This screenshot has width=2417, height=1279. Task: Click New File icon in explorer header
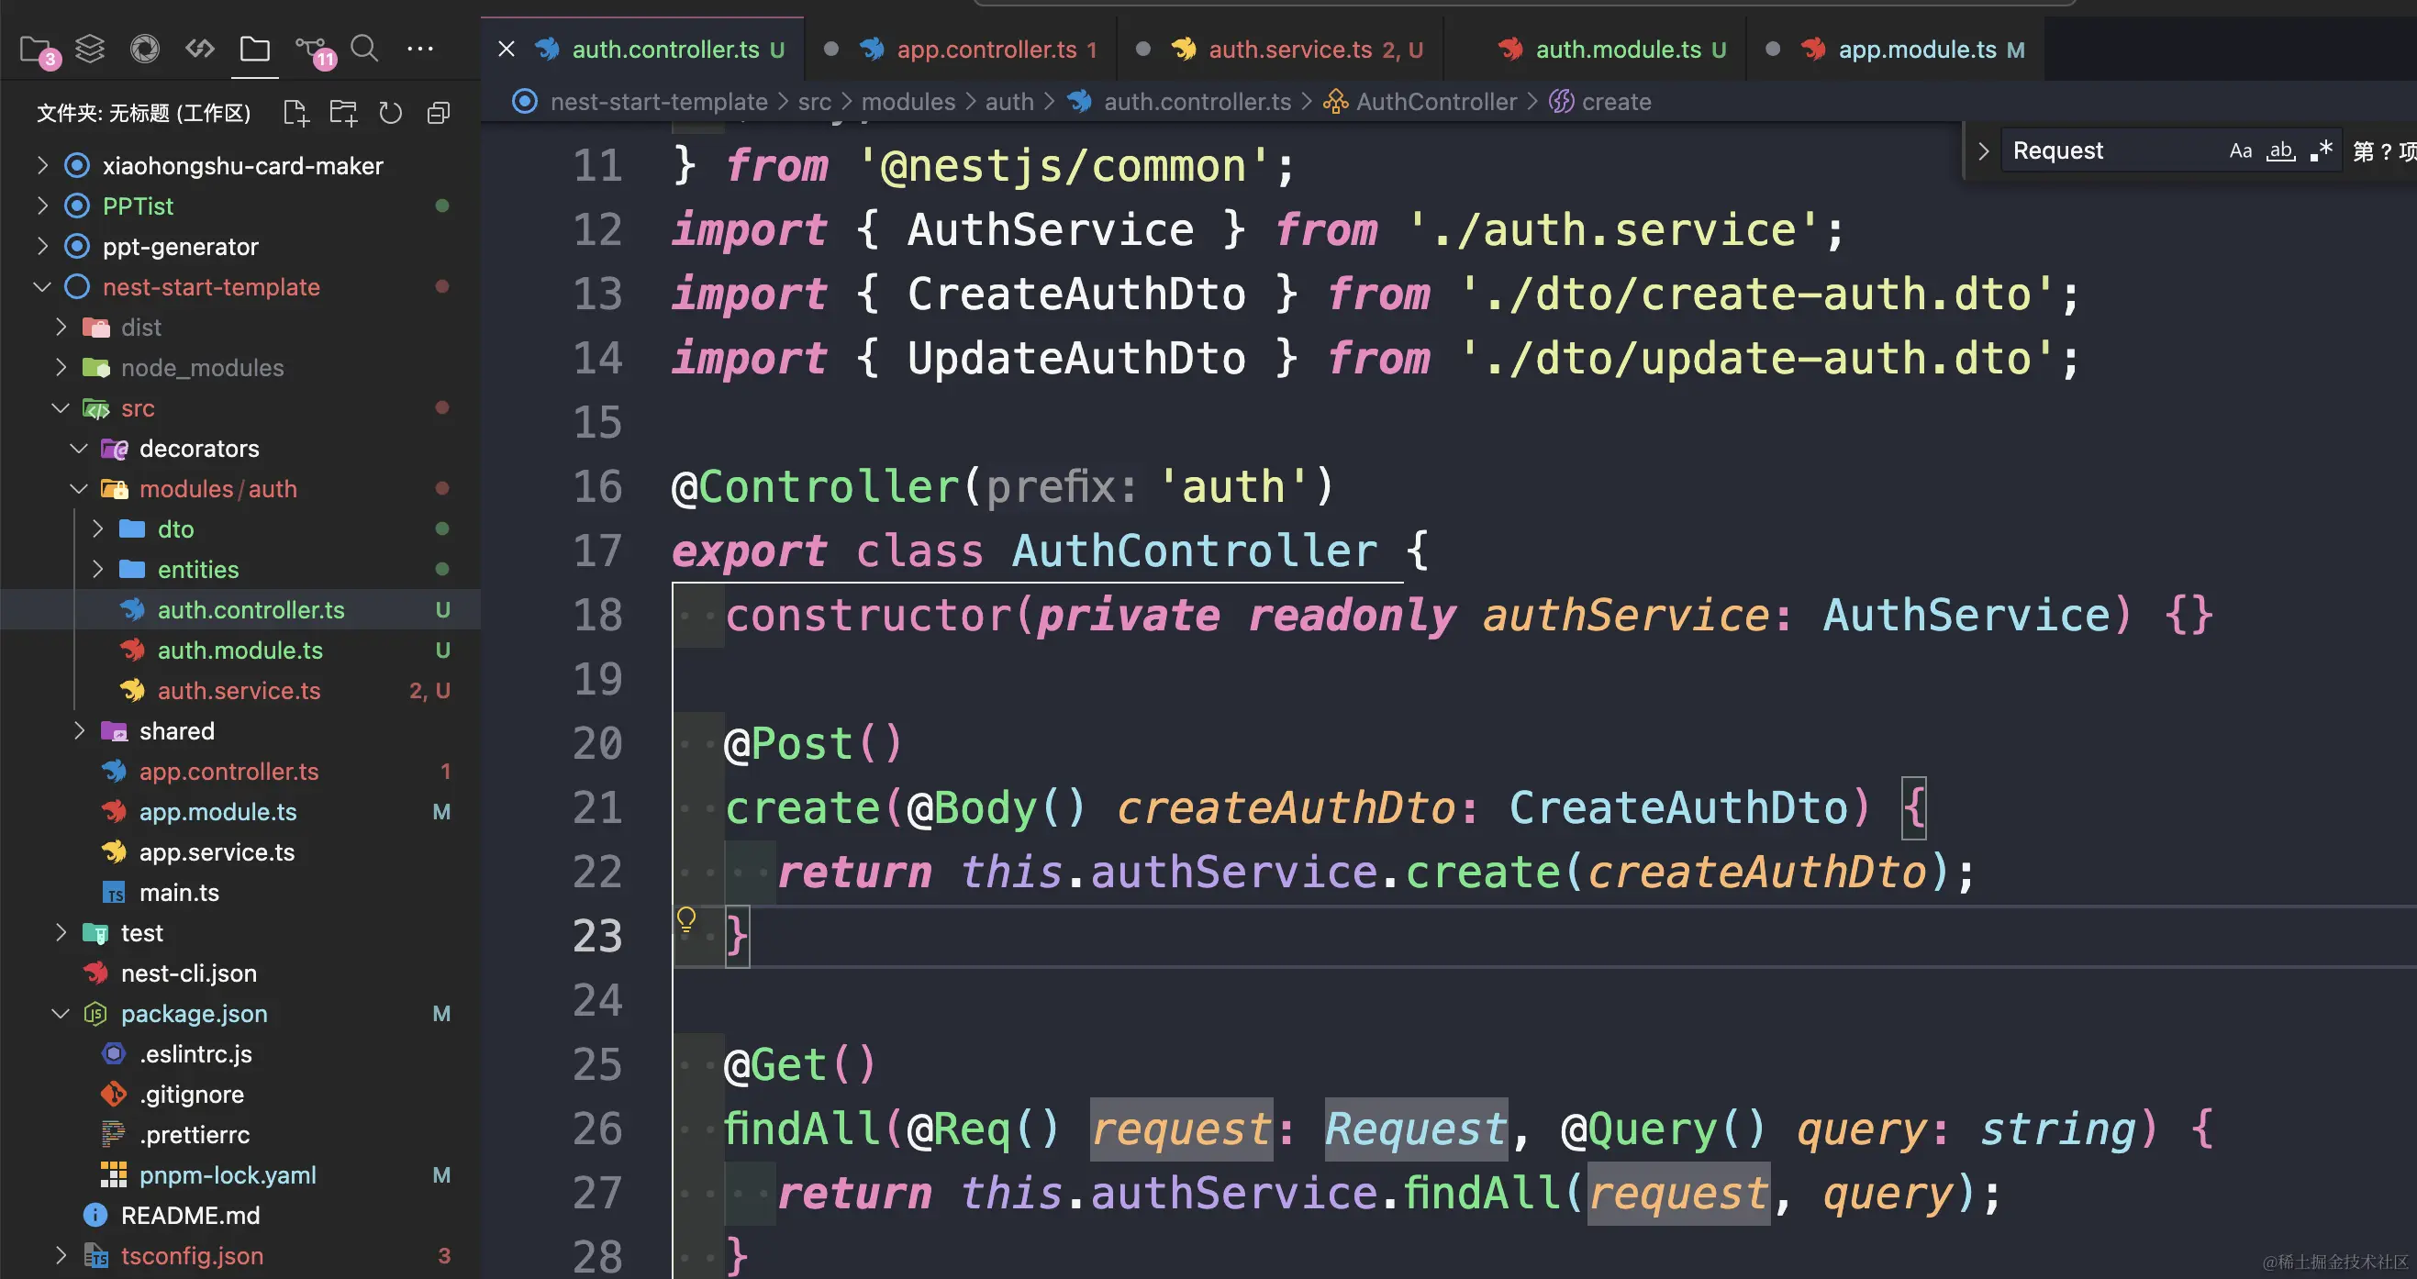point(295,114)
